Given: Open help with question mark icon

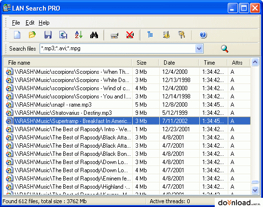Looking at the screenshot, I should [203, 35].
